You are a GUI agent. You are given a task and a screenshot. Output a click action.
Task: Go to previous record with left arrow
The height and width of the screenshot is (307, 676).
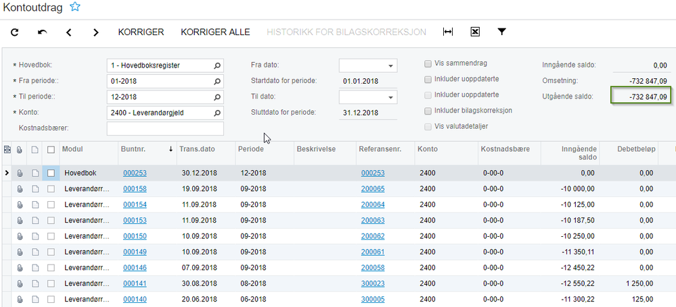[x=69, y=32]
